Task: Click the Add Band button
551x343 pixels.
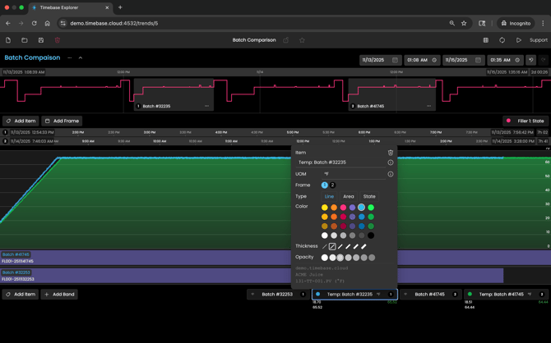Action: click(60, 294)
